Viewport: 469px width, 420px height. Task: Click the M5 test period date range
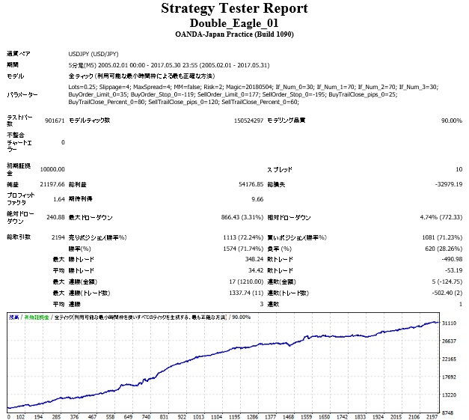pyautogui.click(x=169, y=65)
